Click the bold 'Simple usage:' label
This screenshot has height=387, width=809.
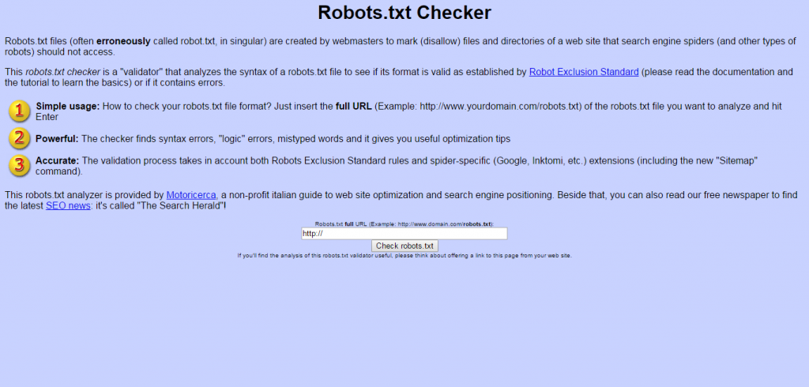coord(67,106)
